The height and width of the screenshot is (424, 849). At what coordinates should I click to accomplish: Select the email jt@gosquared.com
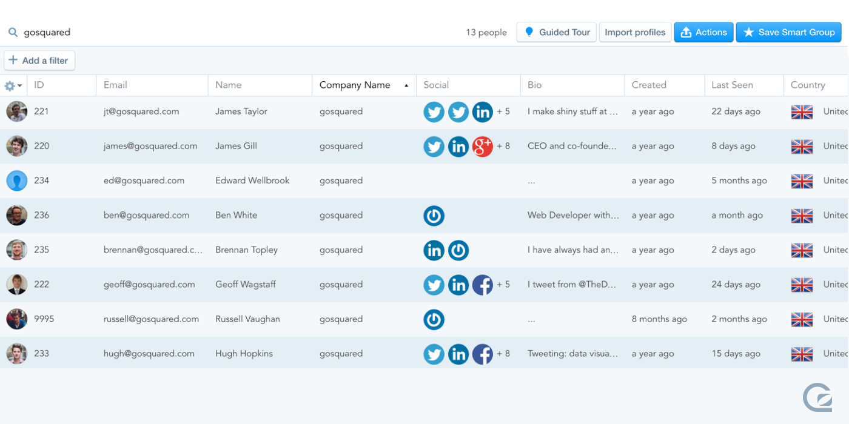141,111
